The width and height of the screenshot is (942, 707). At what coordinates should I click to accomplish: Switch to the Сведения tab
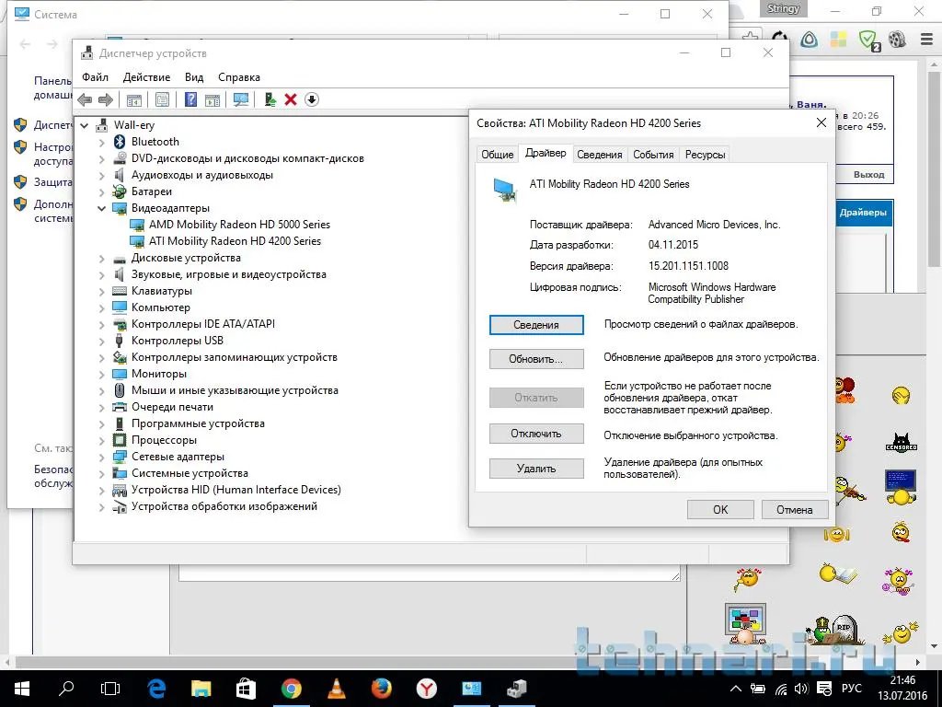coord(599,155)
